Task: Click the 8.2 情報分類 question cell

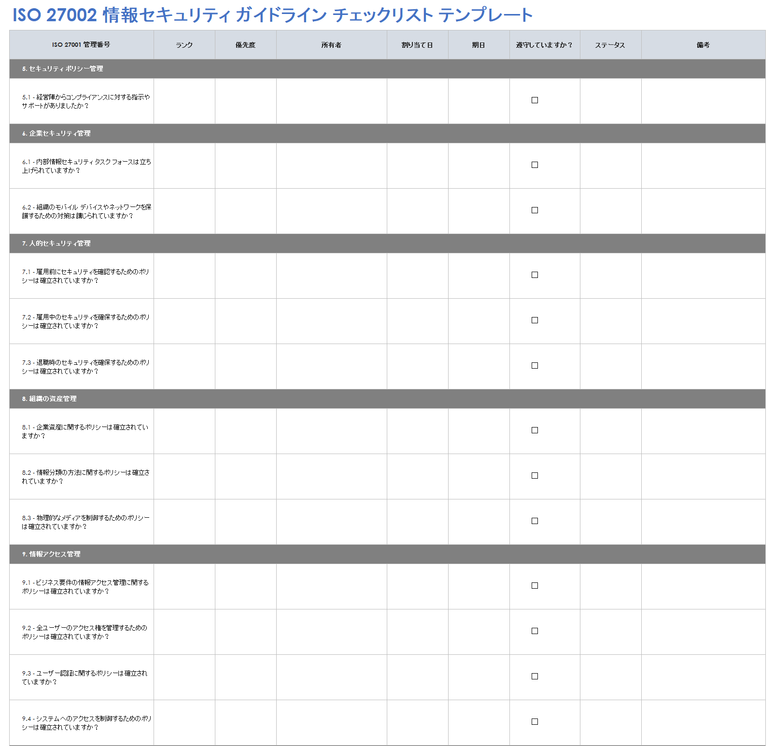Action: pyautogui.click(x=82, y=477)
